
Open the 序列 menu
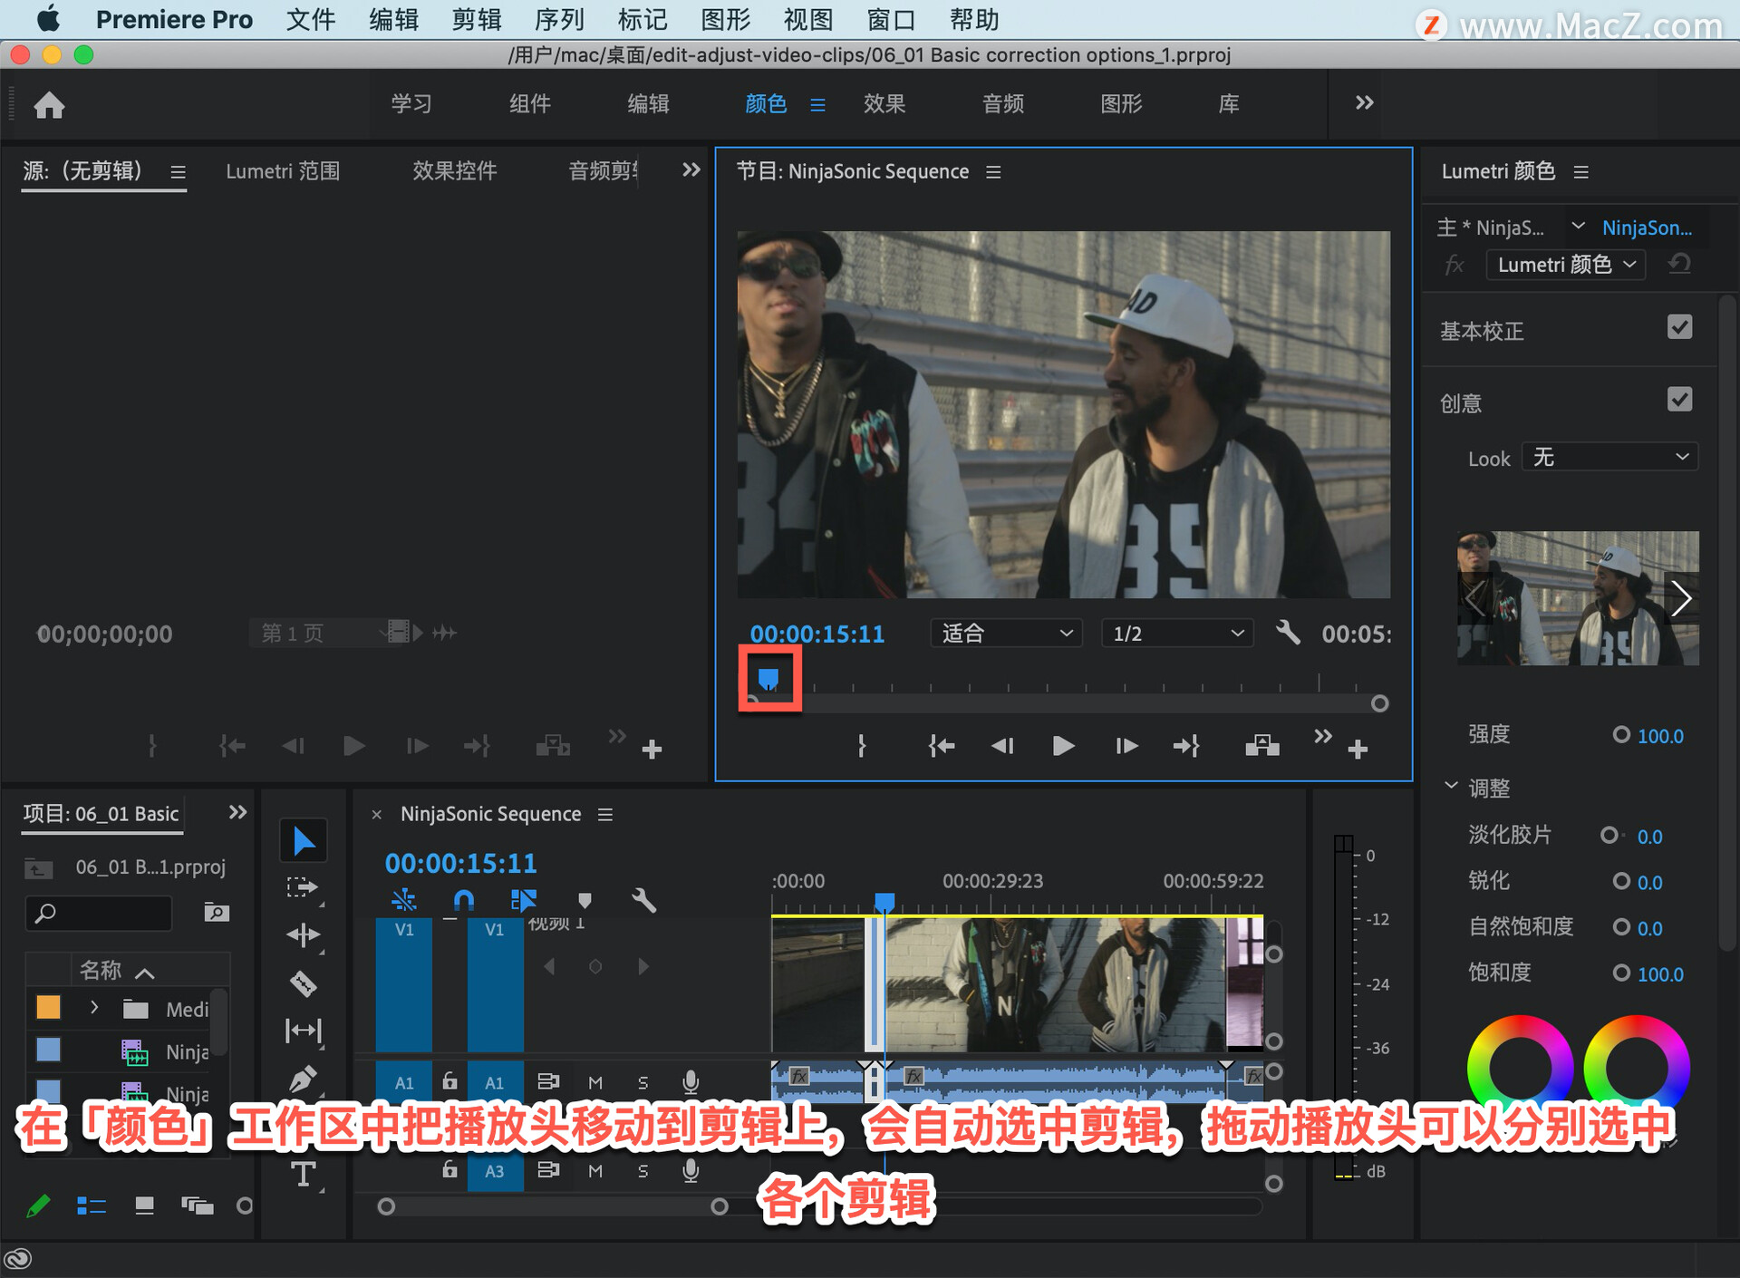(x=559, y=19)
